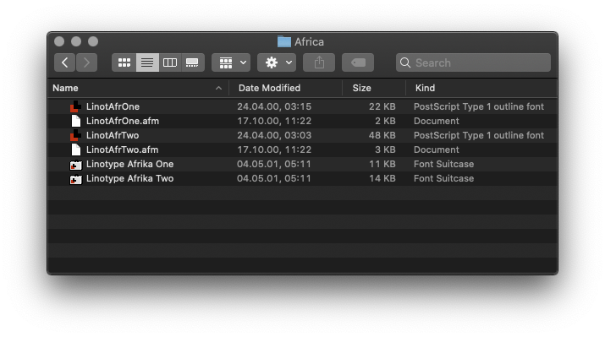This screenshot has width=605, height=337.
Task: Sort by Date Modified column
Action: [x=269, y=88]
